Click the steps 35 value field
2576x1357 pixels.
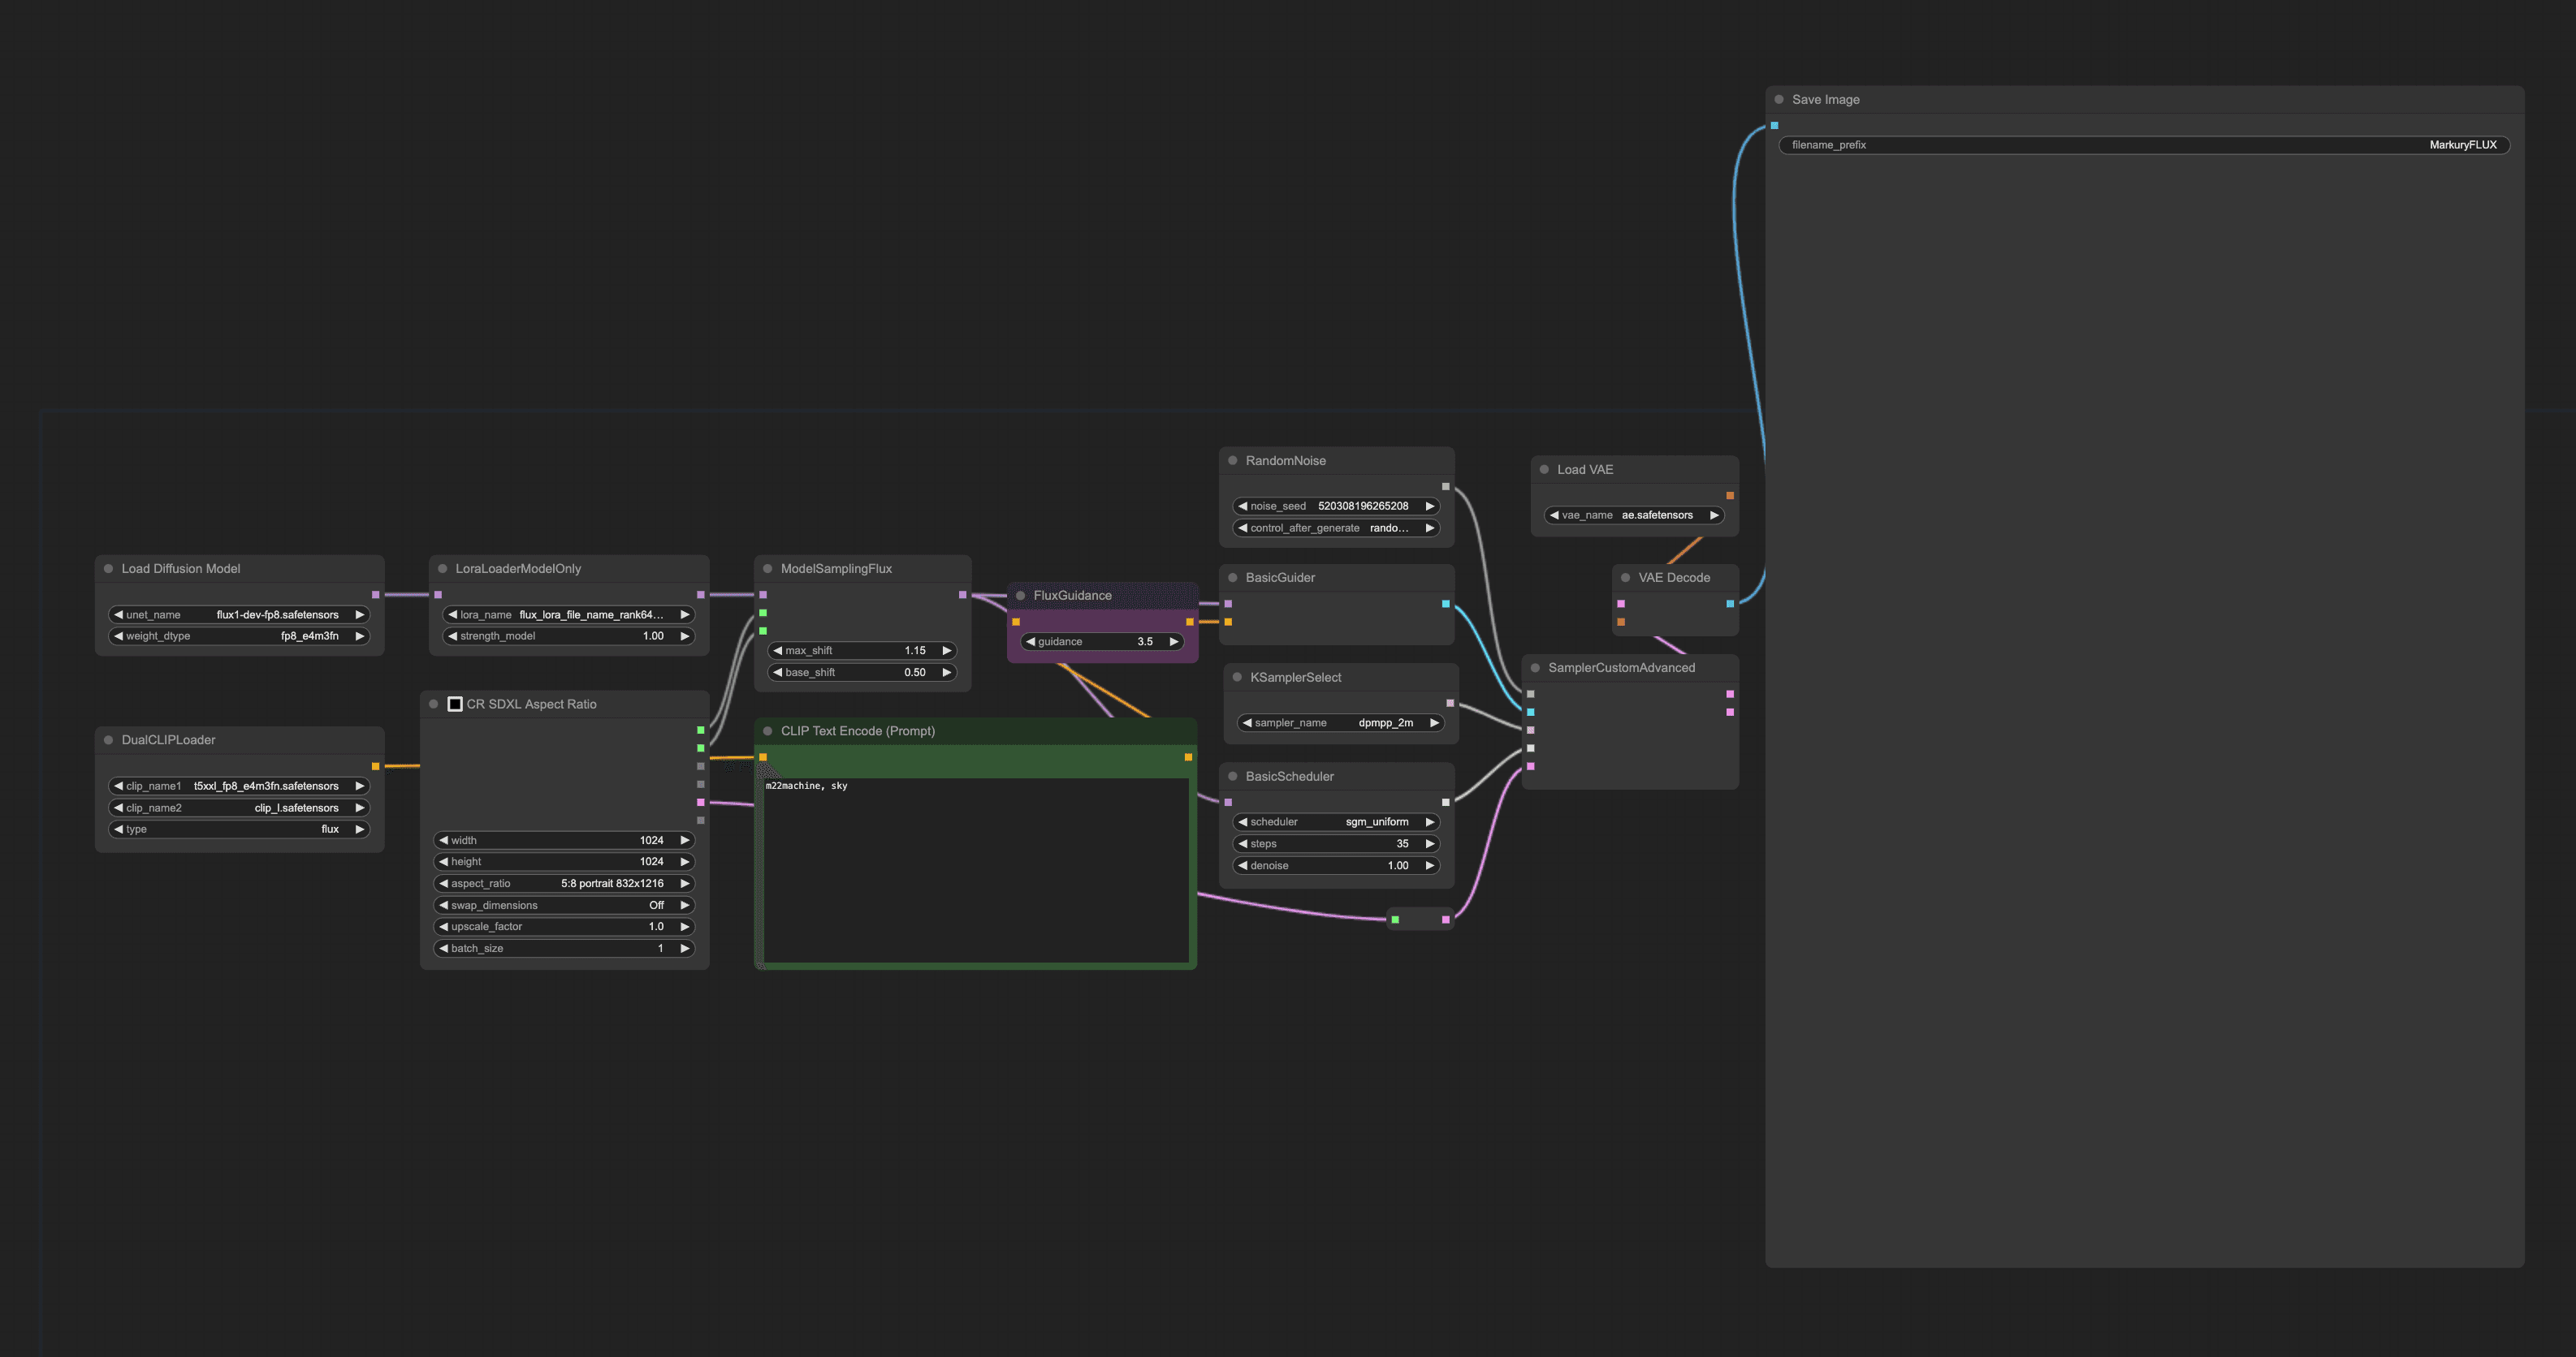1336,844
